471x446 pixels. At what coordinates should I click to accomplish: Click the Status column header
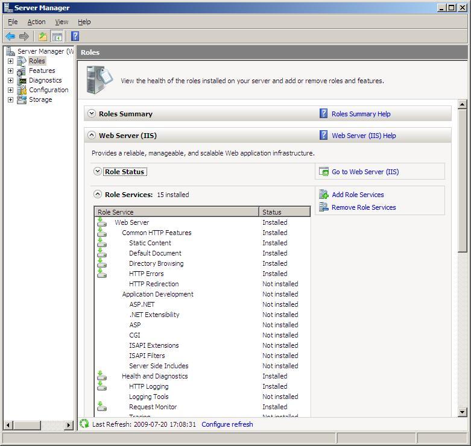coord(285,212)
